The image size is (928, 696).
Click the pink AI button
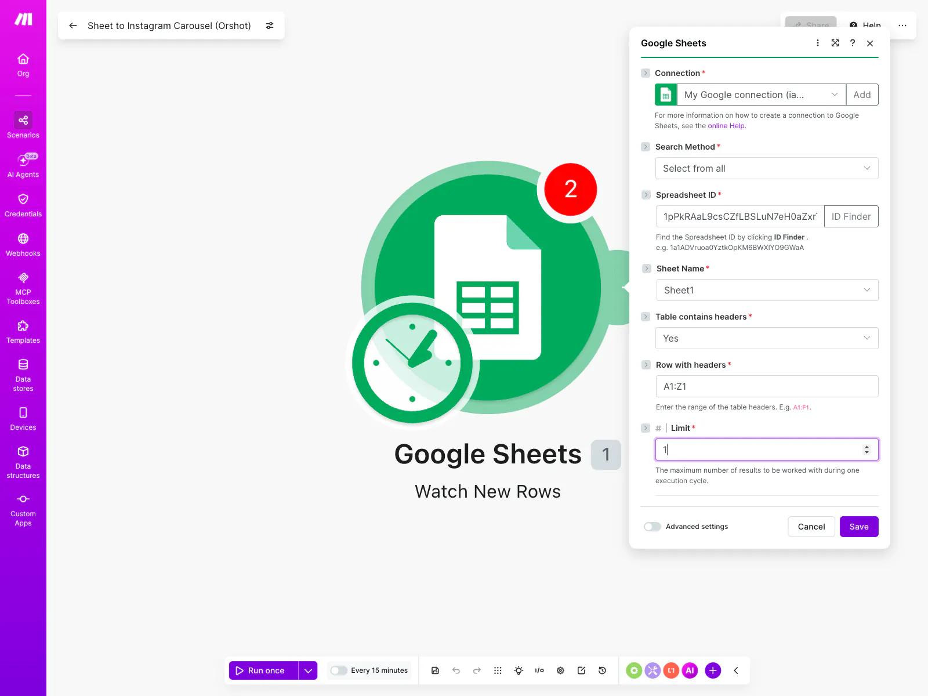pos(690,670)
